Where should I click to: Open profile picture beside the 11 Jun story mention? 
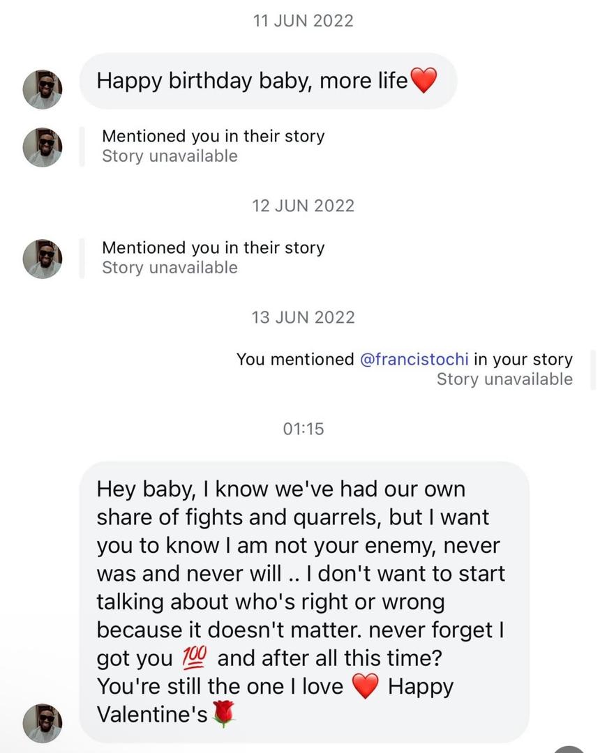pos(43,147)
